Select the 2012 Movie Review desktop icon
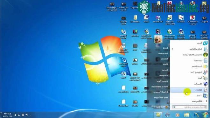 tap(123, 7)
